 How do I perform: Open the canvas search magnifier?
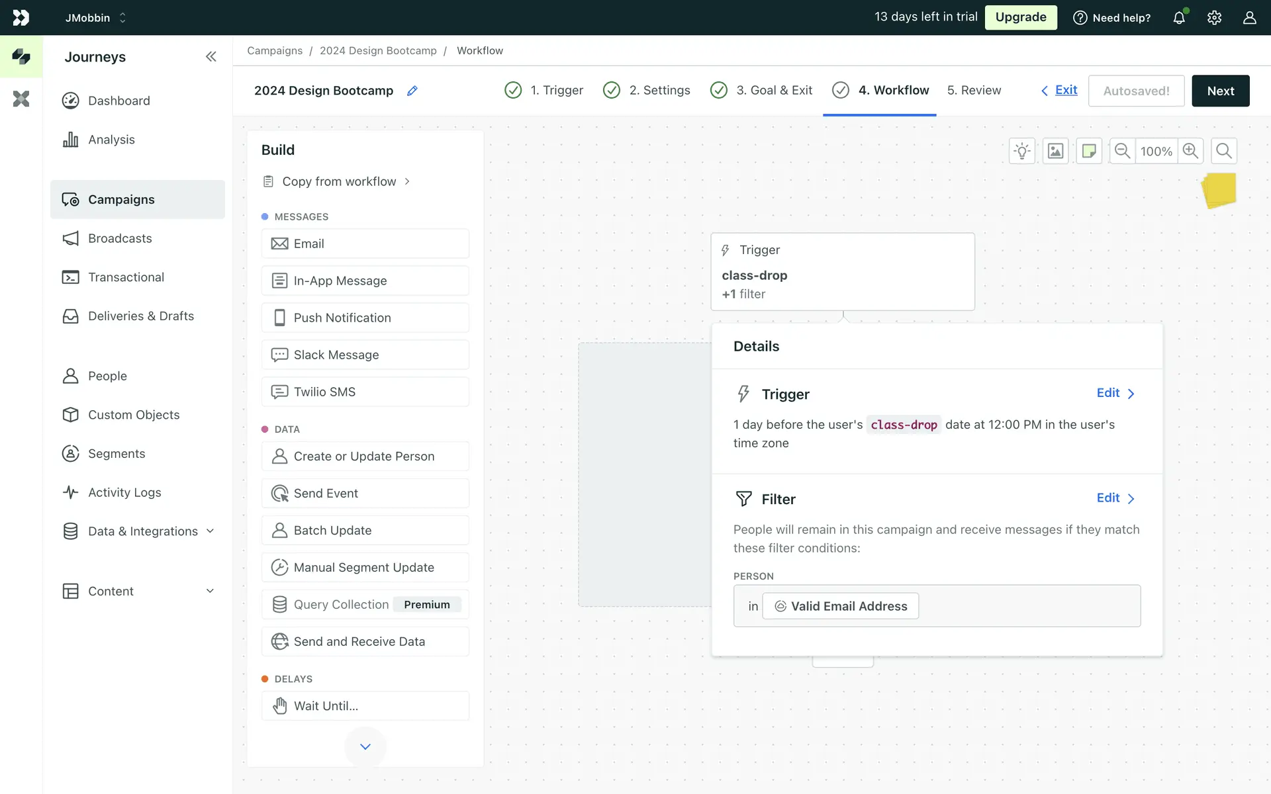pos(1223,151)
